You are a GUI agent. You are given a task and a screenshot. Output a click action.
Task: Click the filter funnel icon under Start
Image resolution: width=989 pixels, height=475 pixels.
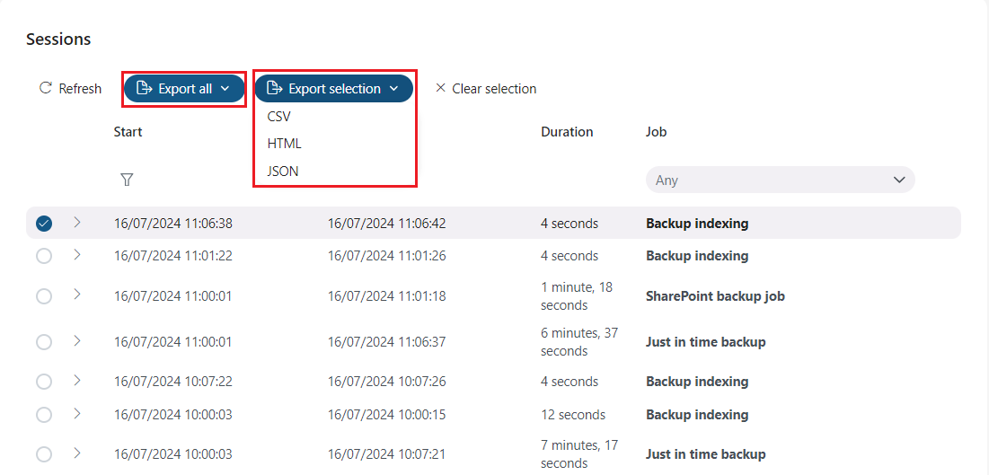click(x=127, y=180)
